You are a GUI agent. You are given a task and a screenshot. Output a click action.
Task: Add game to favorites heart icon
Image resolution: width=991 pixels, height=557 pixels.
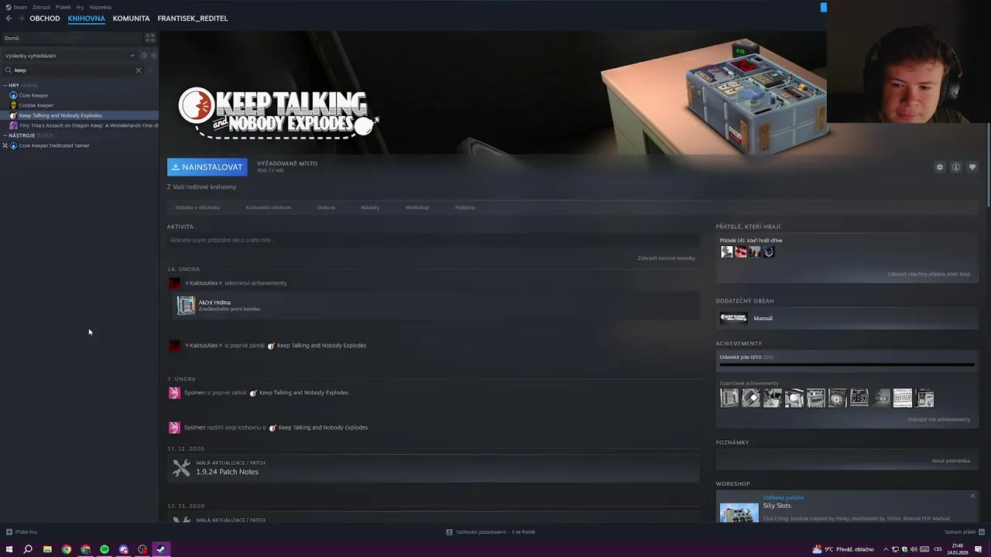[x=972, y=167]
